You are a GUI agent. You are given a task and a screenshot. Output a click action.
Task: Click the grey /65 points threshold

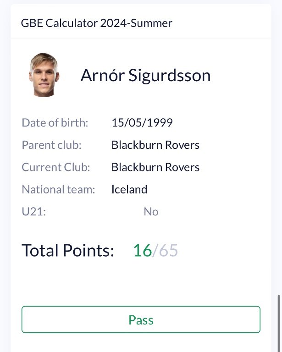[x=166, y=251]
